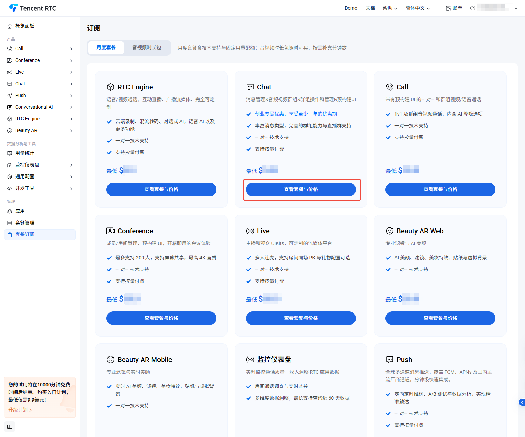
Task: Click the Conference icon in the sidebar
Action: 10,61
